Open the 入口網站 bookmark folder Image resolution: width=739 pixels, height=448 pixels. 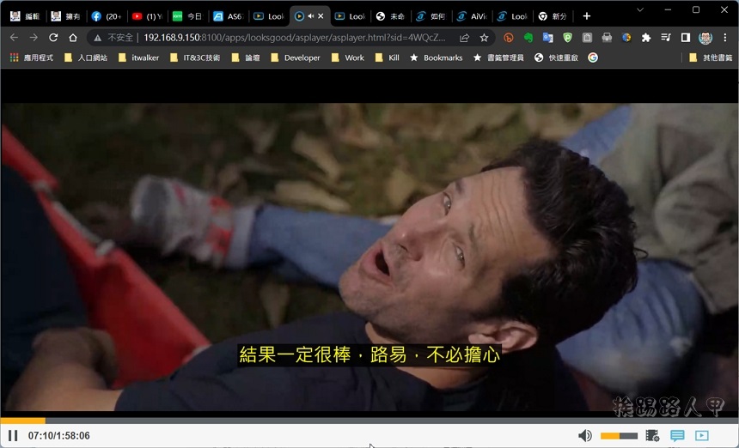(x=86, y=58)
